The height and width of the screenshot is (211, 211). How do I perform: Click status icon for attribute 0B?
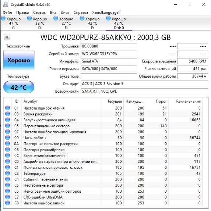8,150
